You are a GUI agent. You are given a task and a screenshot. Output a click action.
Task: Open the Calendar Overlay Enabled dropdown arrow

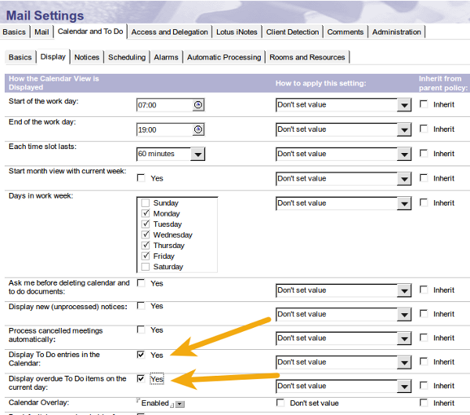pos(180,404)
